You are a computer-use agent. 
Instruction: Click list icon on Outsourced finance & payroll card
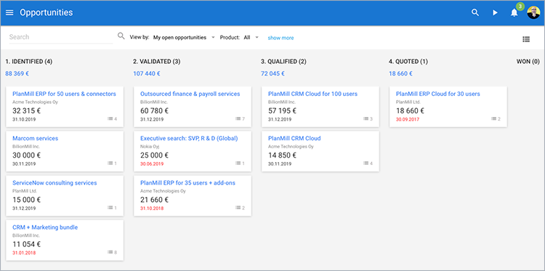point(238,119)
